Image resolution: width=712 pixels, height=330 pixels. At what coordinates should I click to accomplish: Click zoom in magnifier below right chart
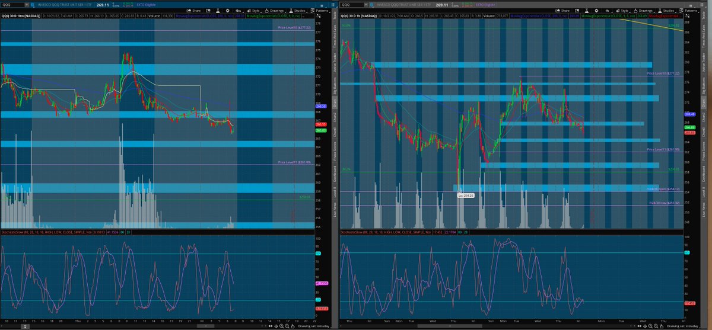point(650,326)
